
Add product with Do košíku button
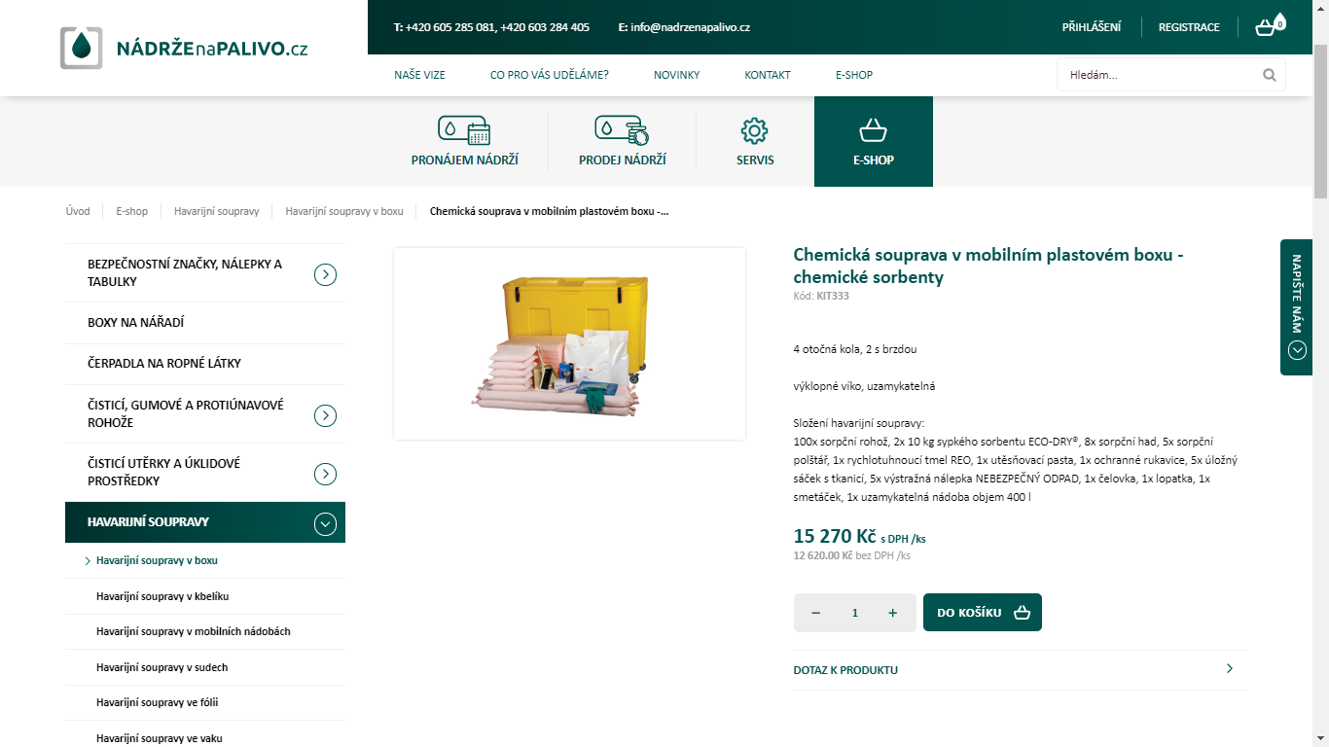coord(983,613)
